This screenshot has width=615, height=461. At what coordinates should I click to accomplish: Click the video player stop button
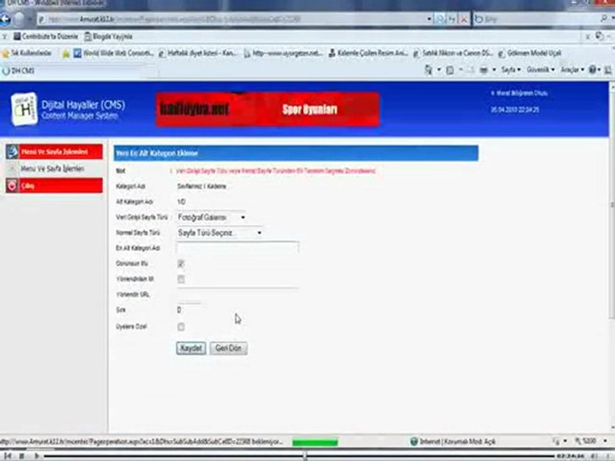[22, 455]
